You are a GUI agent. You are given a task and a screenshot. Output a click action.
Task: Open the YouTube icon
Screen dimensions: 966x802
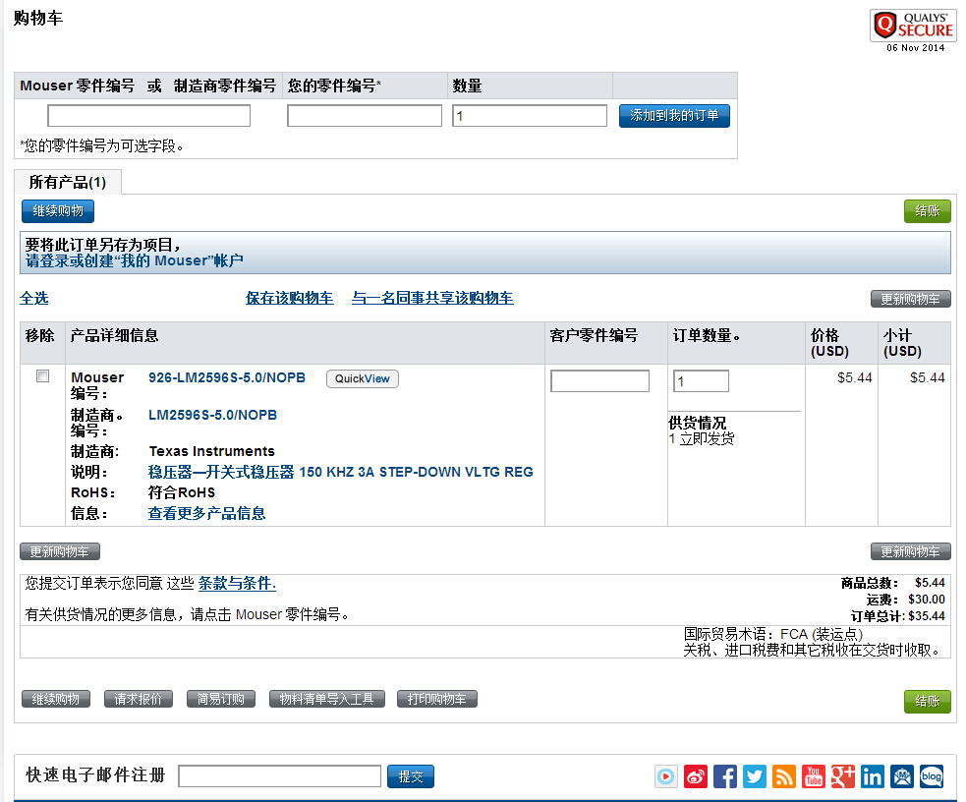pyautogui.click(x=814, y=776)
